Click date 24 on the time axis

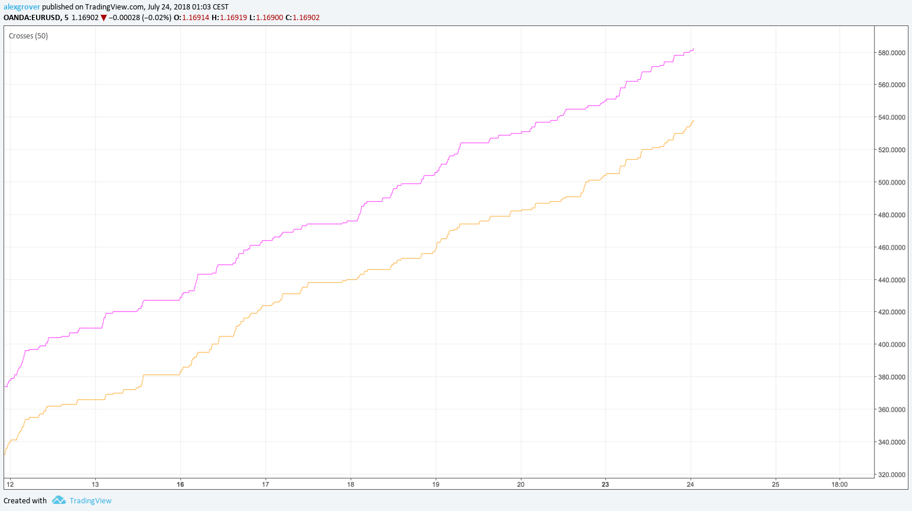[690, 484]
